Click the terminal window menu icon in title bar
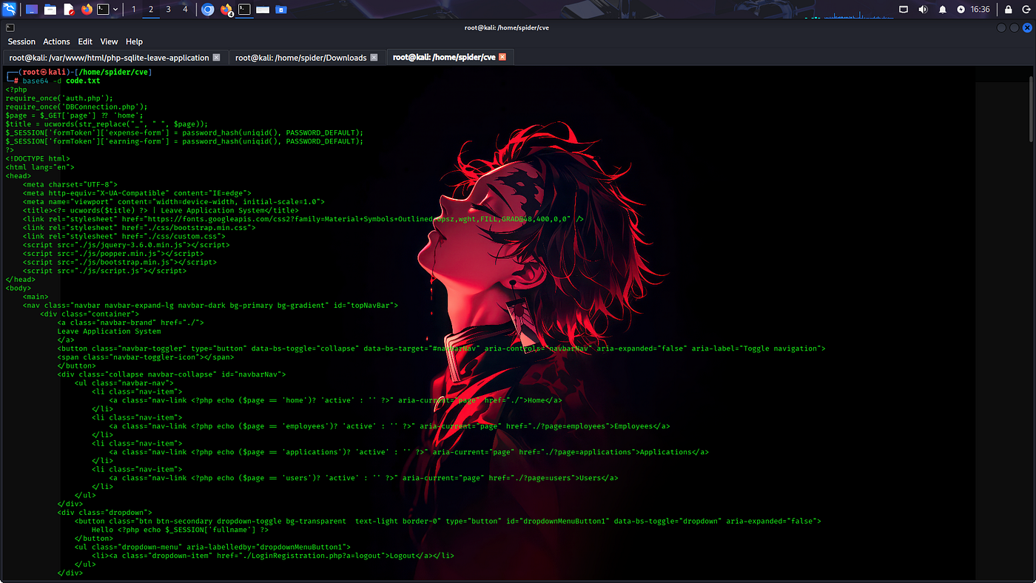Screen dimensions: 1036x583 pyautogui.click(x=10, y=27)
